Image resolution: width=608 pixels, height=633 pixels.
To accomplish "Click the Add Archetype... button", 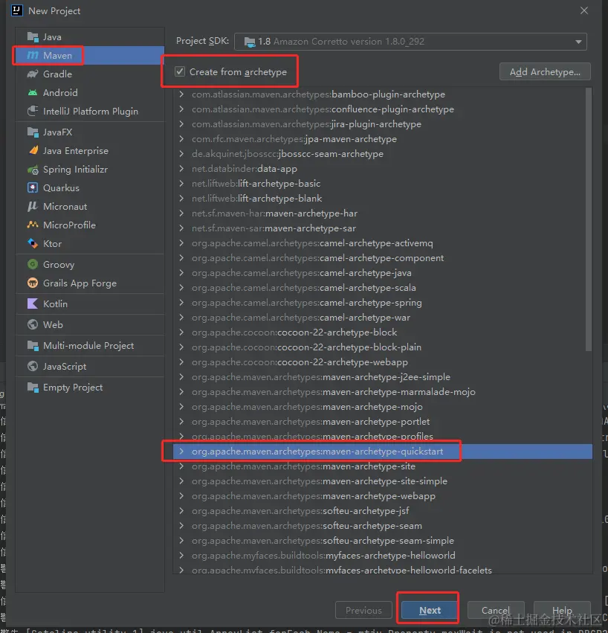I will click(545, 72).
